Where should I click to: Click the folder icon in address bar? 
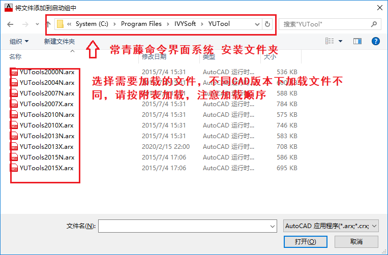coord(60,24)
